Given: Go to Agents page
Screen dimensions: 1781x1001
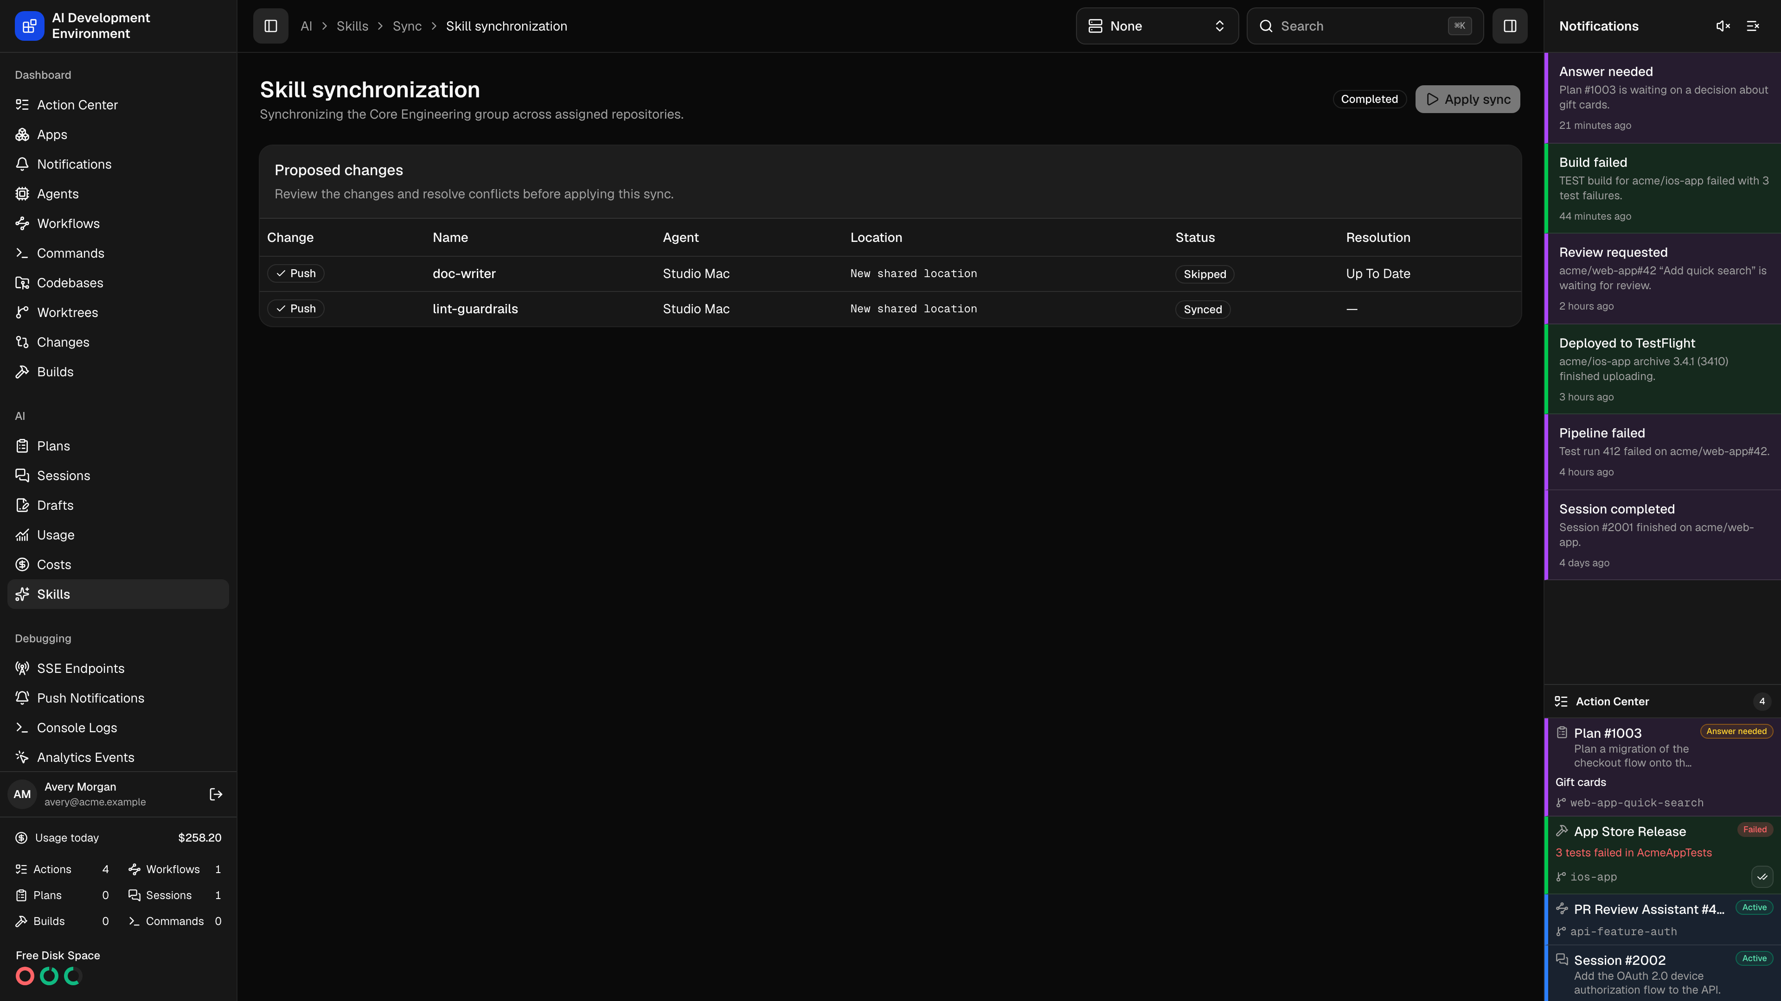Looking at the screenshot, I should pos(118,194).
